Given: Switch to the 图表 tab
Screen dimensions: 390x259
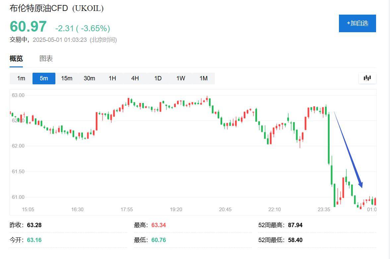Looking at the screenshot, I should pos(46,58).
